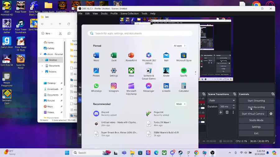Remove scene transition with trash icon

(x=227, y=112)
